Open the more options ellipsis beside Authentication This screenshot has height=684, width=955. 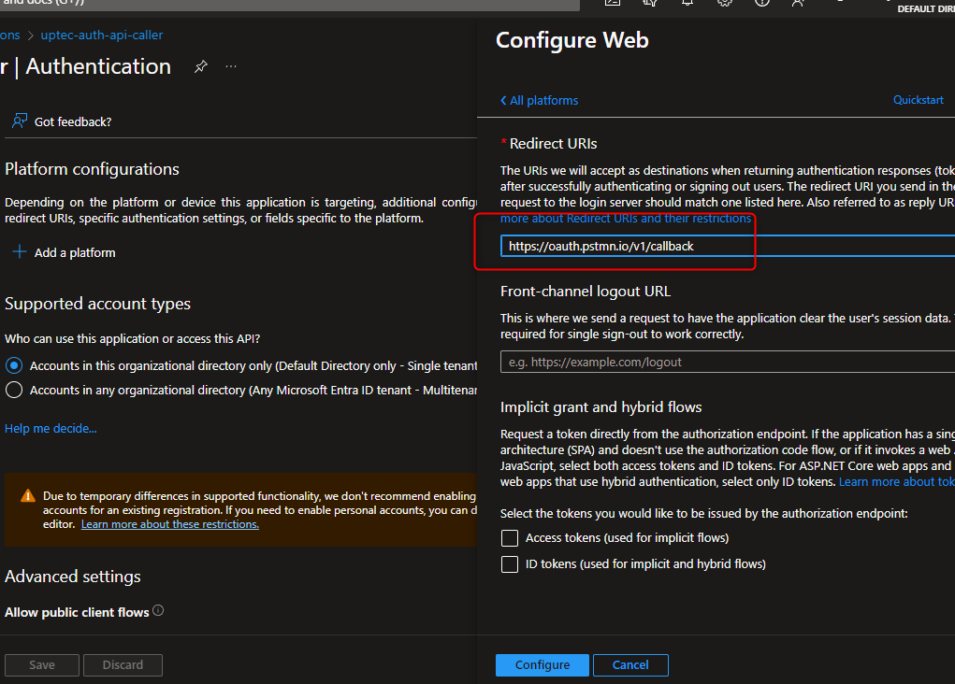pos(231,67)
